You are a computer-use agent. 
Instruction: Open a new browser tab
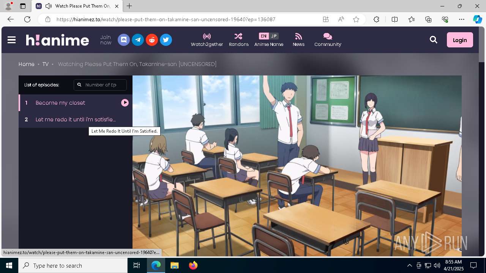[x=129, y=6]
